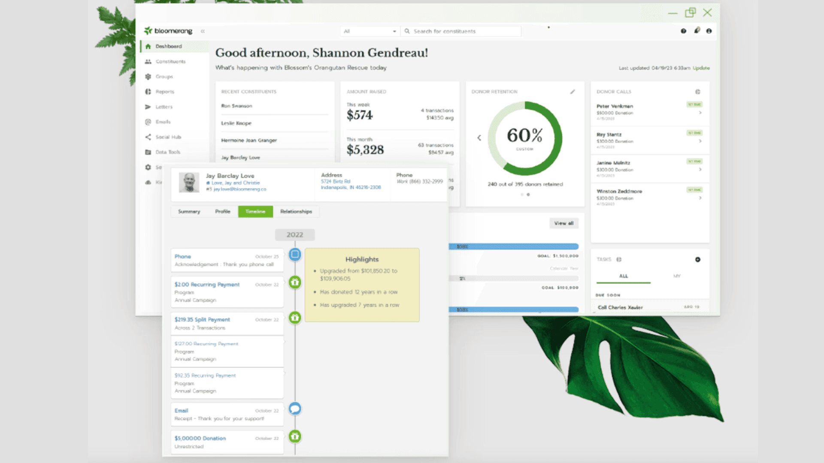Open the user account icon
Image resolution: width=824 pixels, height=463 pixels.
[709, 31]
